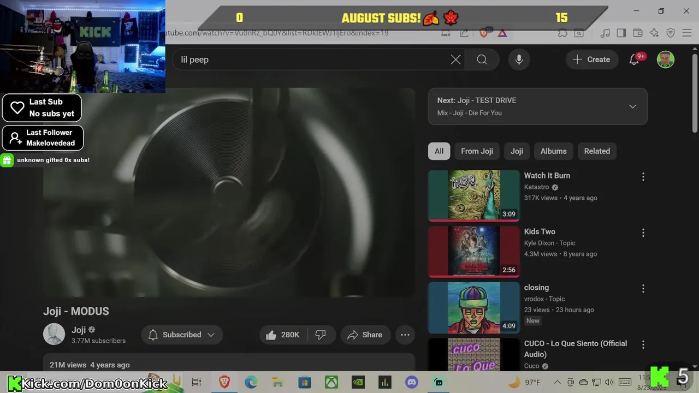Click the Create button

pos(591,59)
